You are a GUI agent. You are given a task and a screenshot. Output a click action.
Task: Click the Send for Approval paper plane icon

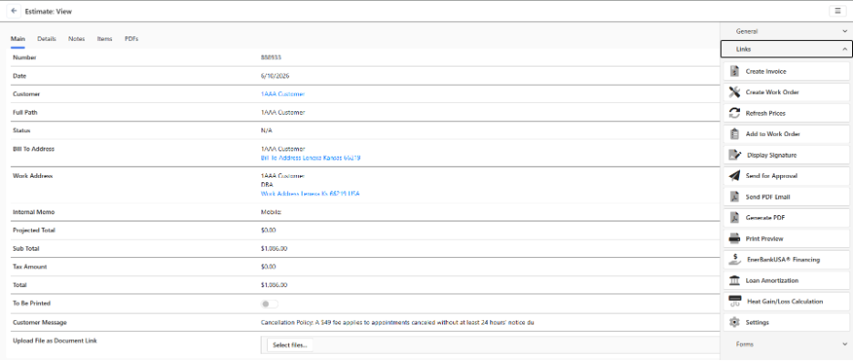tap(735, 176)
